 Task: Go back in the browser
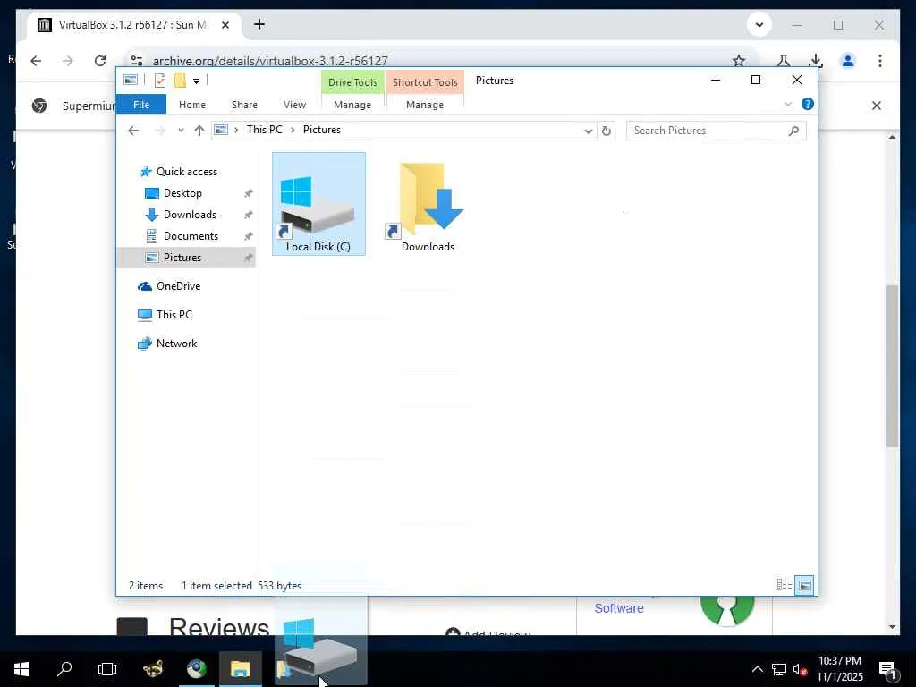[36, 61]
